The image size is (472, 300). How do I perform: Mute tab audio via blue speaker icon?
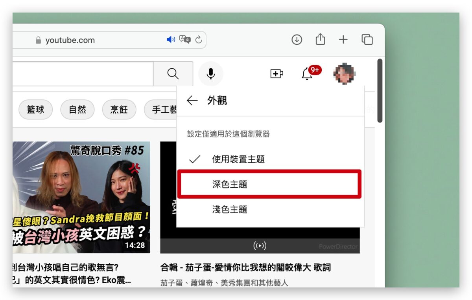pyautogui.click(x=171, y=40)
